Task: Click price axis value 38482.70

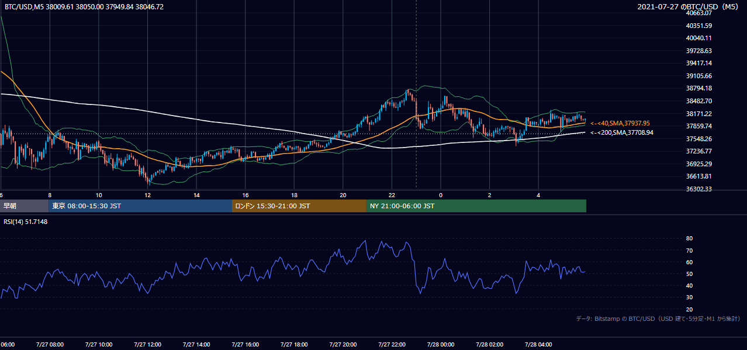Action: [698, 101]
